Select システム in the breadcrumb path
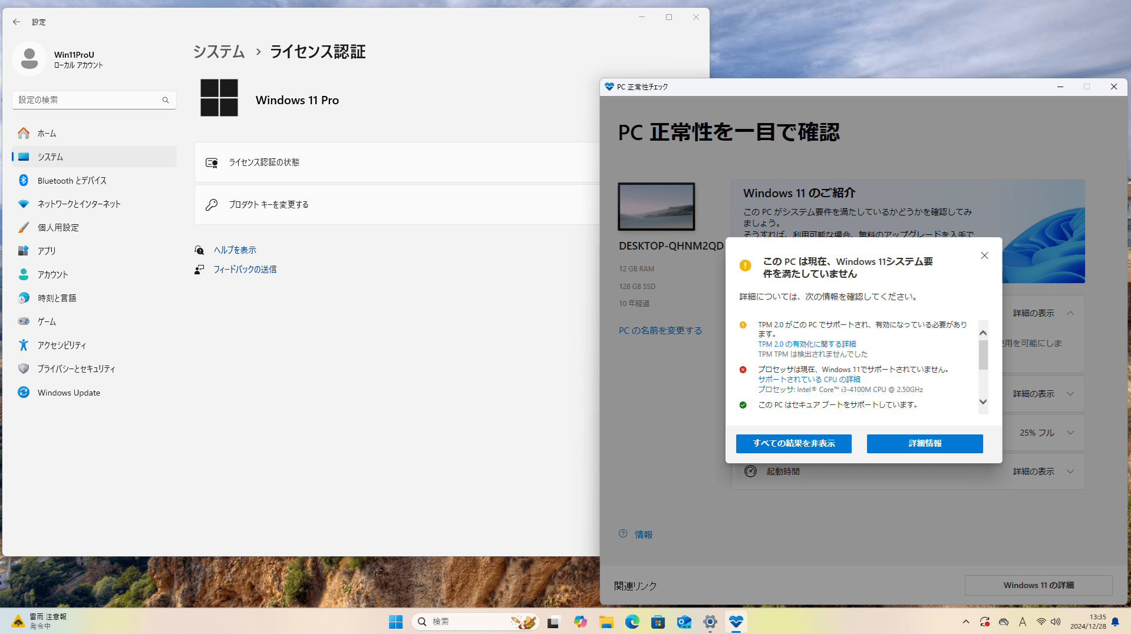The width and height of the screenshot is (1131, 634). click(x=219, y=52)
